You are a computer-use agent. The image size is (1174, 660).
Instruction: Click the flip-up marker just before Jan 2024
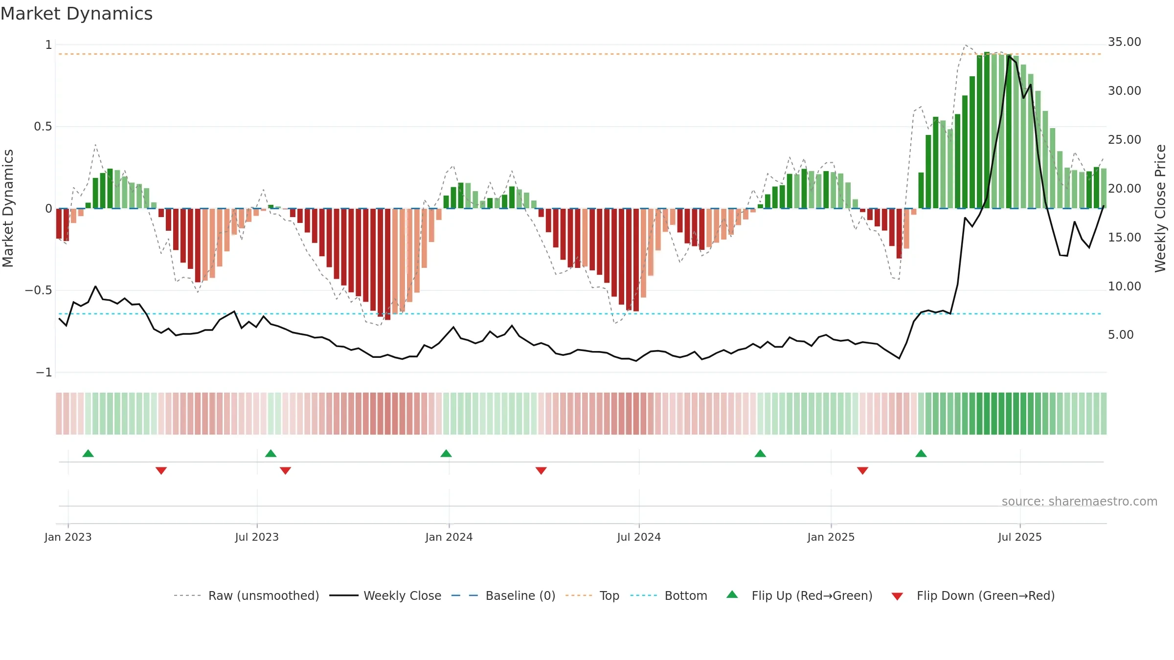point(446,453)
